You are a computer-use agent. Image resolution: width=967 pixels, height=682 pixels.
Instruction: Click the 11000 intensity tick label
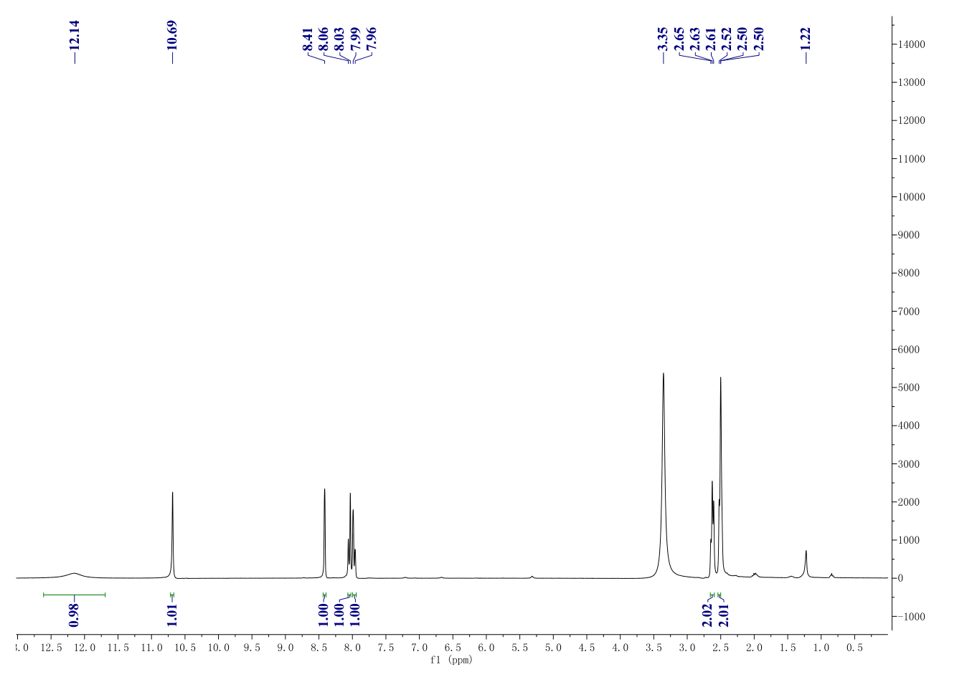pyautogui.click(x=910, y=159)
